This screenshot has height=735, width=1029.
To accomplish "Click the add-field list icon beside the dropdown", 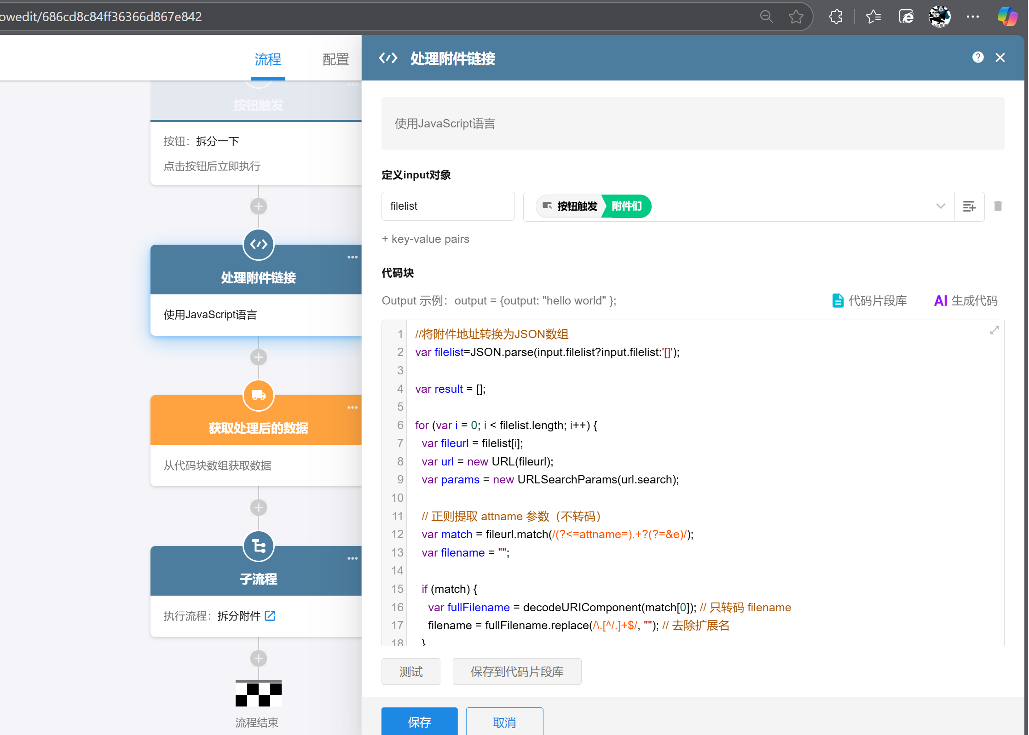I will (969, 206).
